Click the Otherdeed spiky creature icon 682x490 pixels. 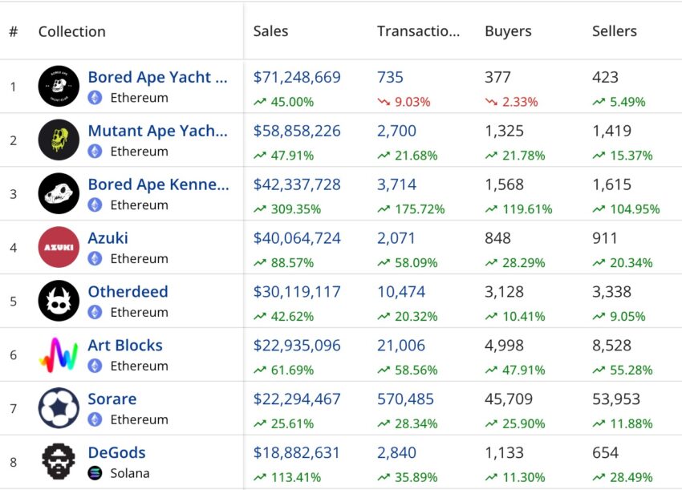[59, 301]
